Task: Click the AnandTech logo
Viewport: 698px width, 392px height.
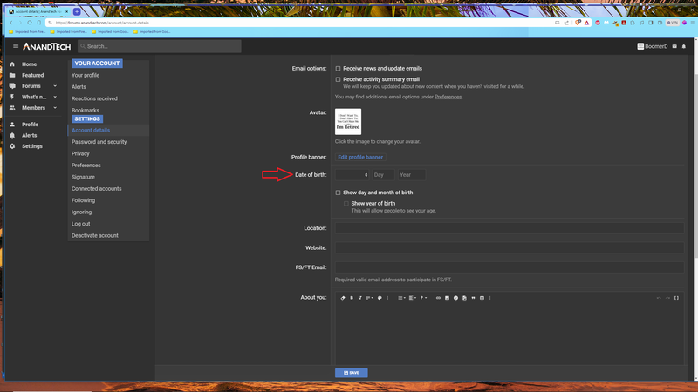Action: pos(47,46)
